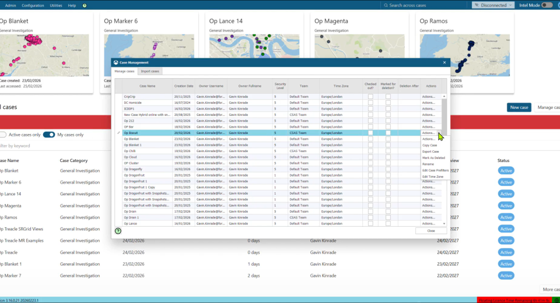The height and width of the screenshot is (303, 560).
Task: Disable the My cases only toggle
Action: 49,135
